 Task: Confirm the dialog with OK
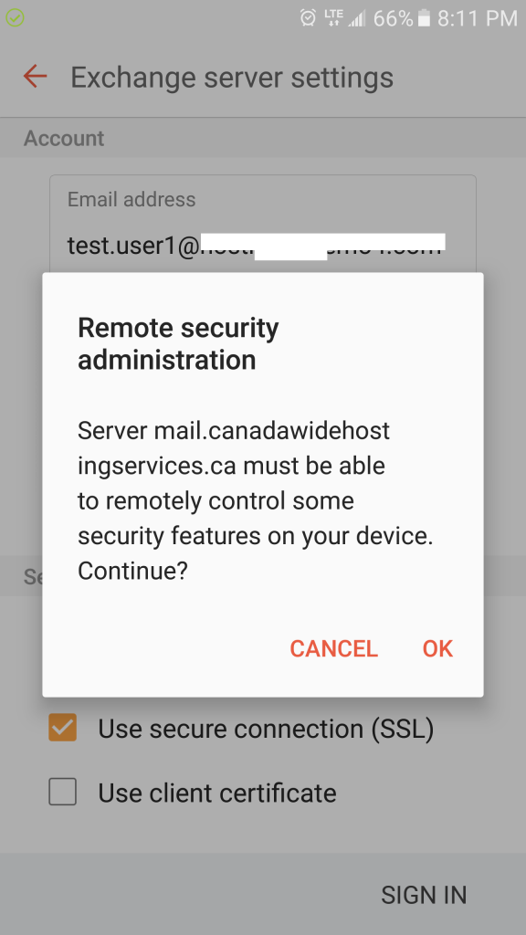437,649
